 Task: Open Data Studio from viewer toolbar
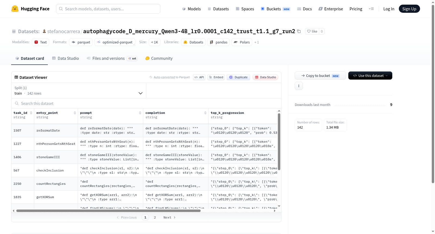click(265, 77)
